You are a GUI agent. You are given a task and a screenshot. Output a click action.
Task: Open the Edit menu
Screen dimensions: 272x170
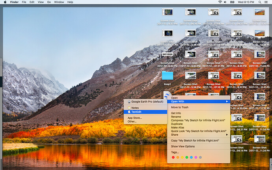click(32, 2)
